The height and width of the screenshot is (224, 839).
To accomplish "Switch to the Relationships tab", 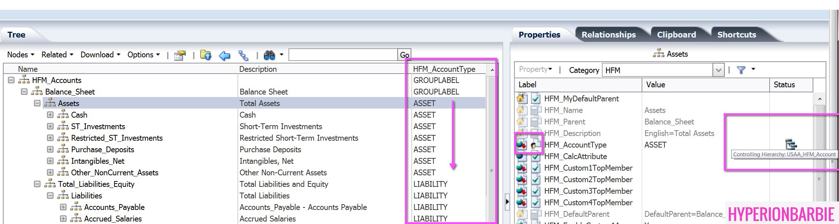I will (608, 35).
